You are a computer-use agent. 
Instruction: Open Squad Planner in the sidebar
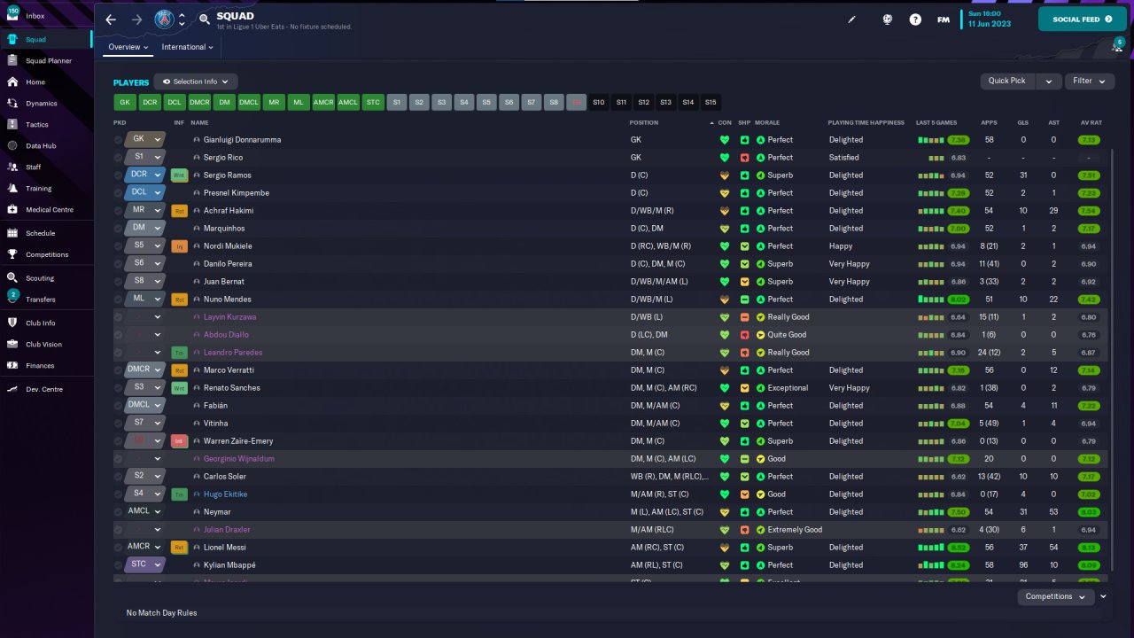point(48,61)
